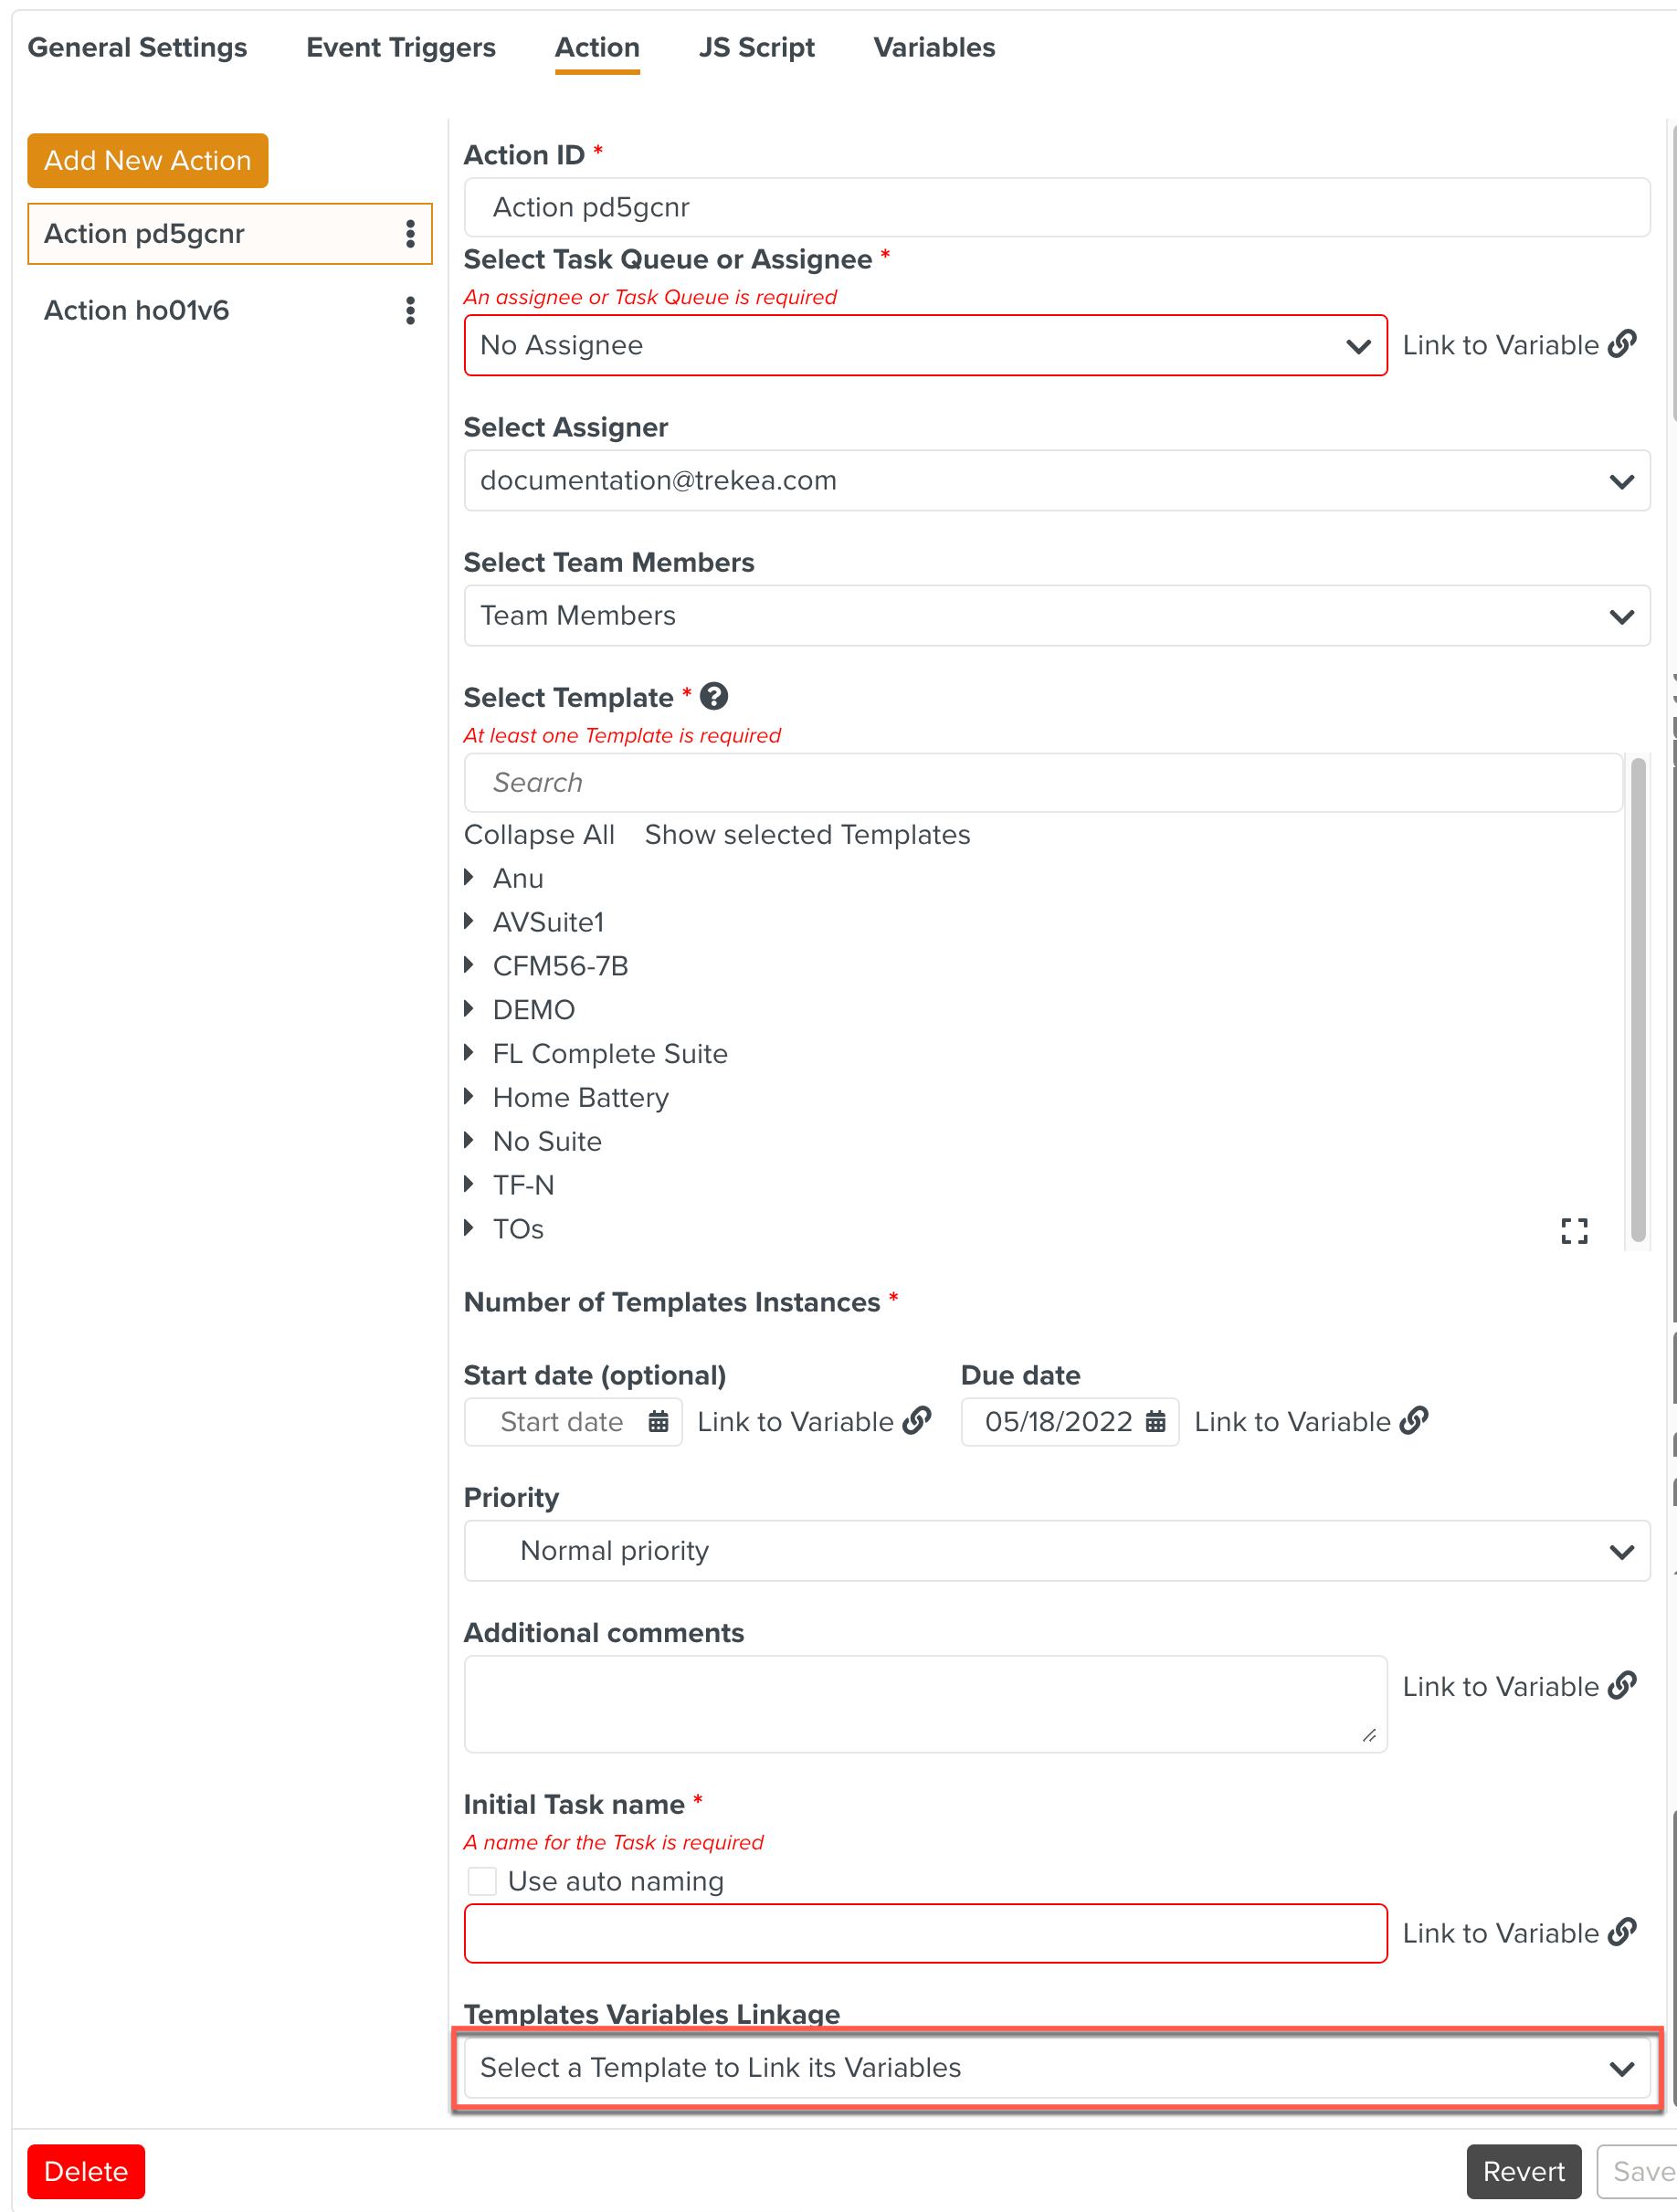Click the template list scrollbar
The width and height of the screenshot is (1677, 2212).
[x=1637, y=1000]
